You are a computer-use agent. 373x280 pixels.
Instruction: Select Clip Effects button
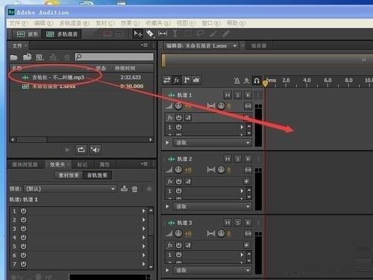pos(69,175)
